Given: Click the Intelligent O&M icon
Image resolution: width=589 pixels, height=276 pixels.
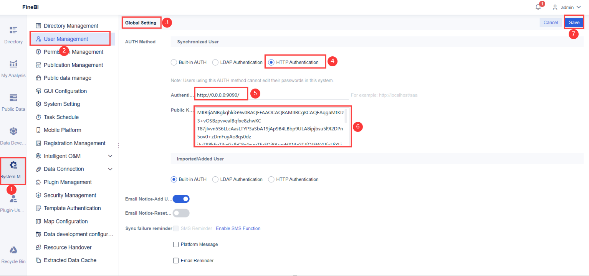Looking at the screenshot, I should tap(38, 156).
